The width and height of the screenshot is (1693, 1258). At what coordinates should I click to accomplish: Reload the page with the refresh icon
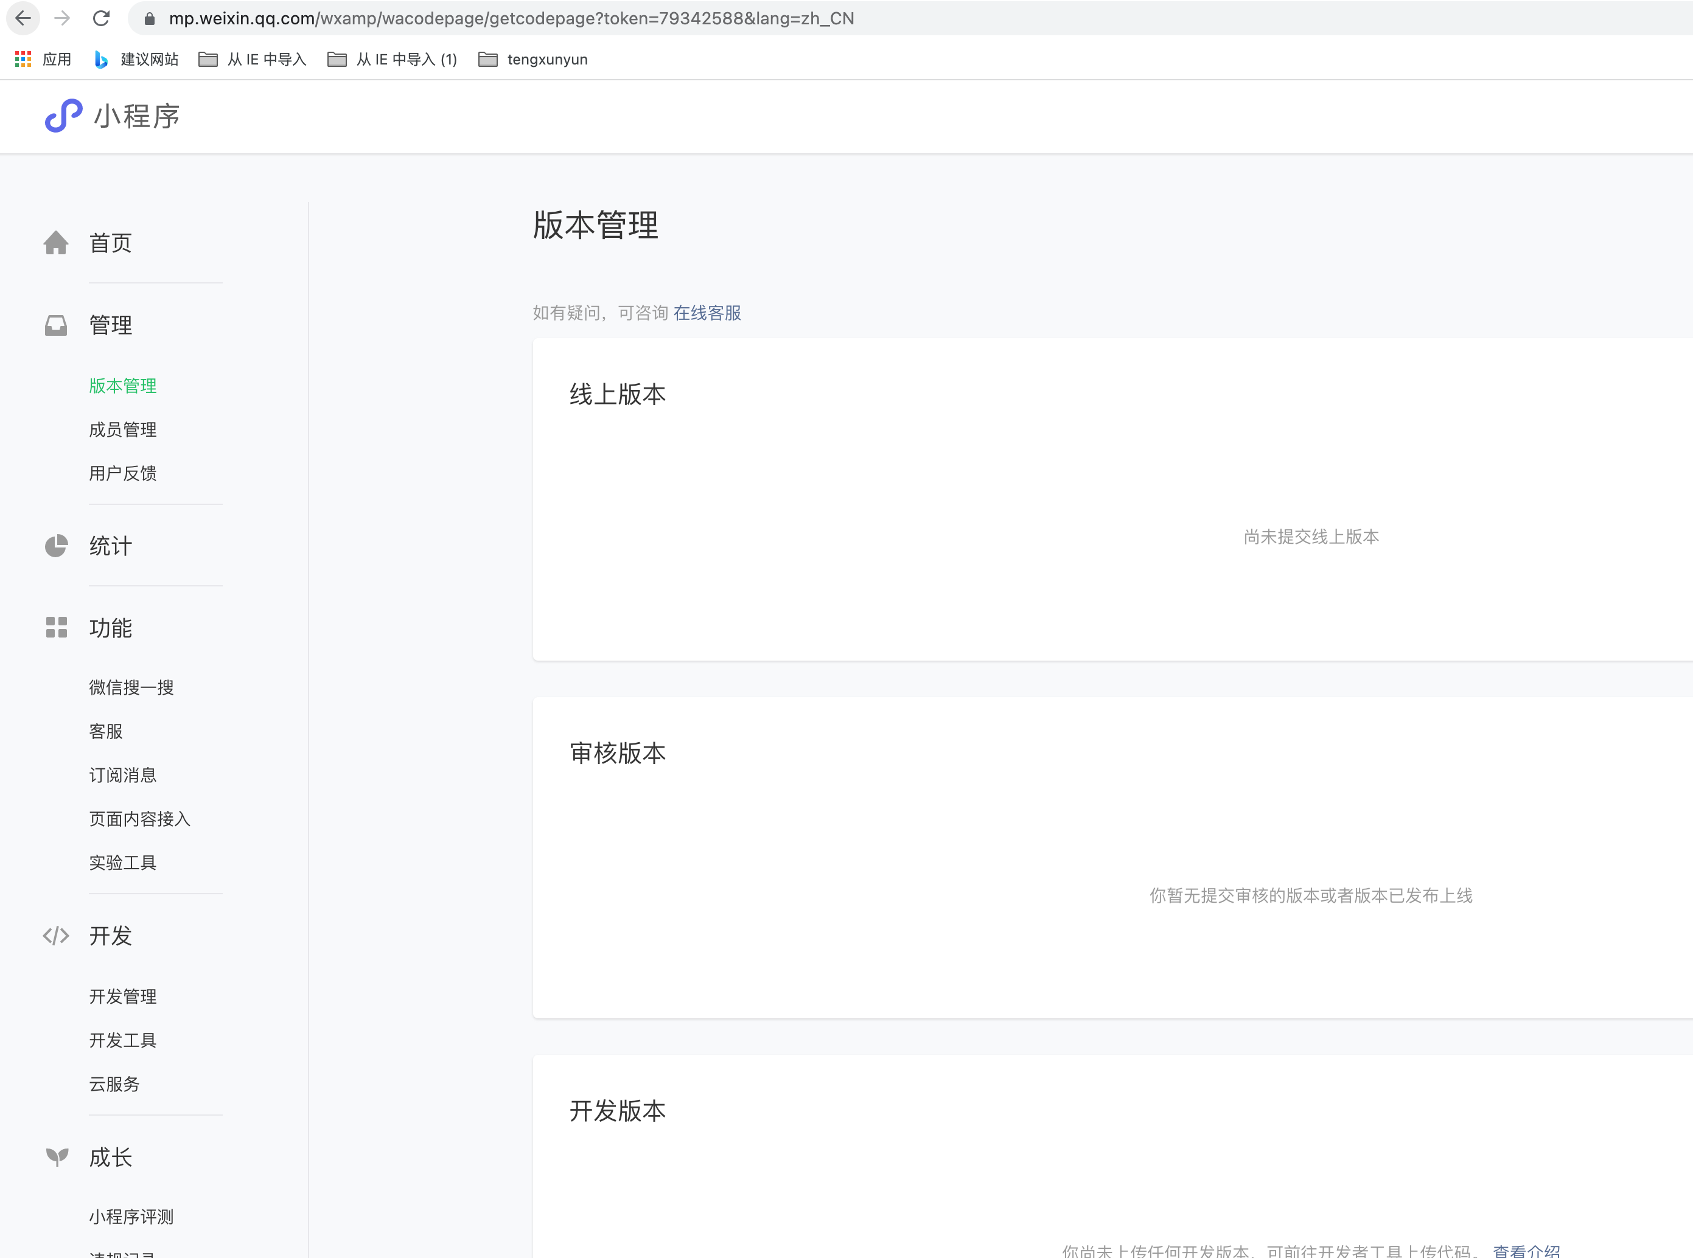(101, 18)
